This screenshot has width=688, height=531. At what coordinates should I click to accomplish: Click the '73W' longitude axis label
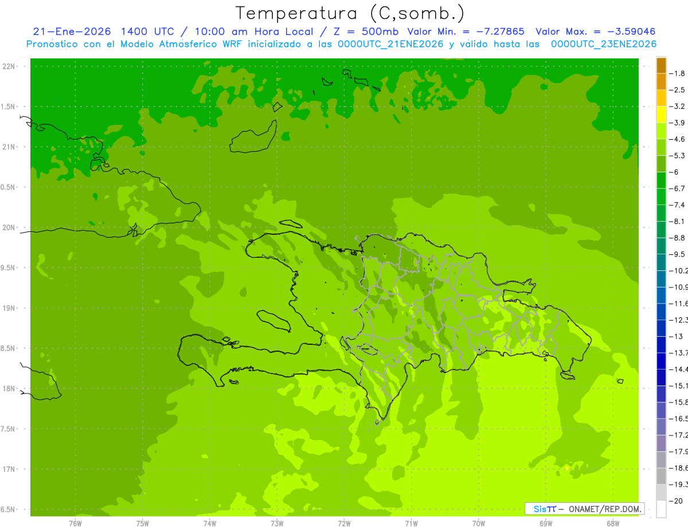tap(276, 524)
